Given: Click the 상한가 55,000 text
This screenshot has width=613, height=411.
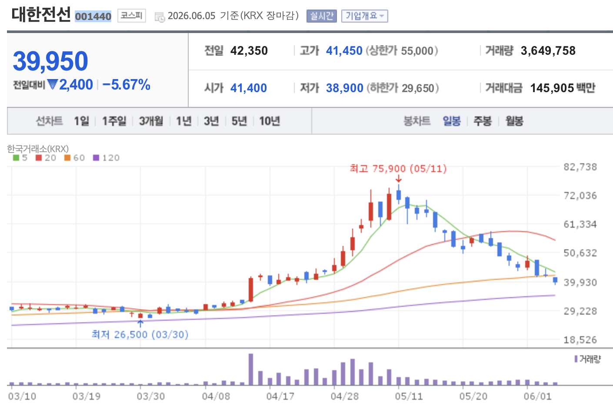Looking at the screenshot, I should [x=402, y=51].
